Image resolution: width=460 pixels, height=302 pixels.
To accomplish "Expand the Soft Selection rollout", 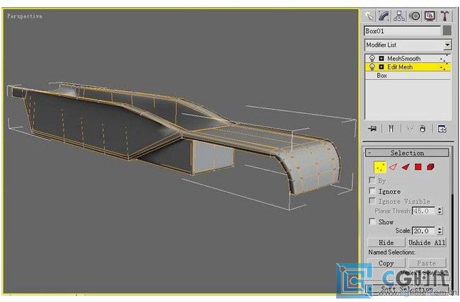I will 407,289.
